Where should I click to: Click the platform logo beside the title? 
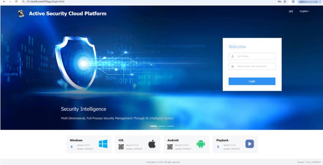click(x=21, y=14)
